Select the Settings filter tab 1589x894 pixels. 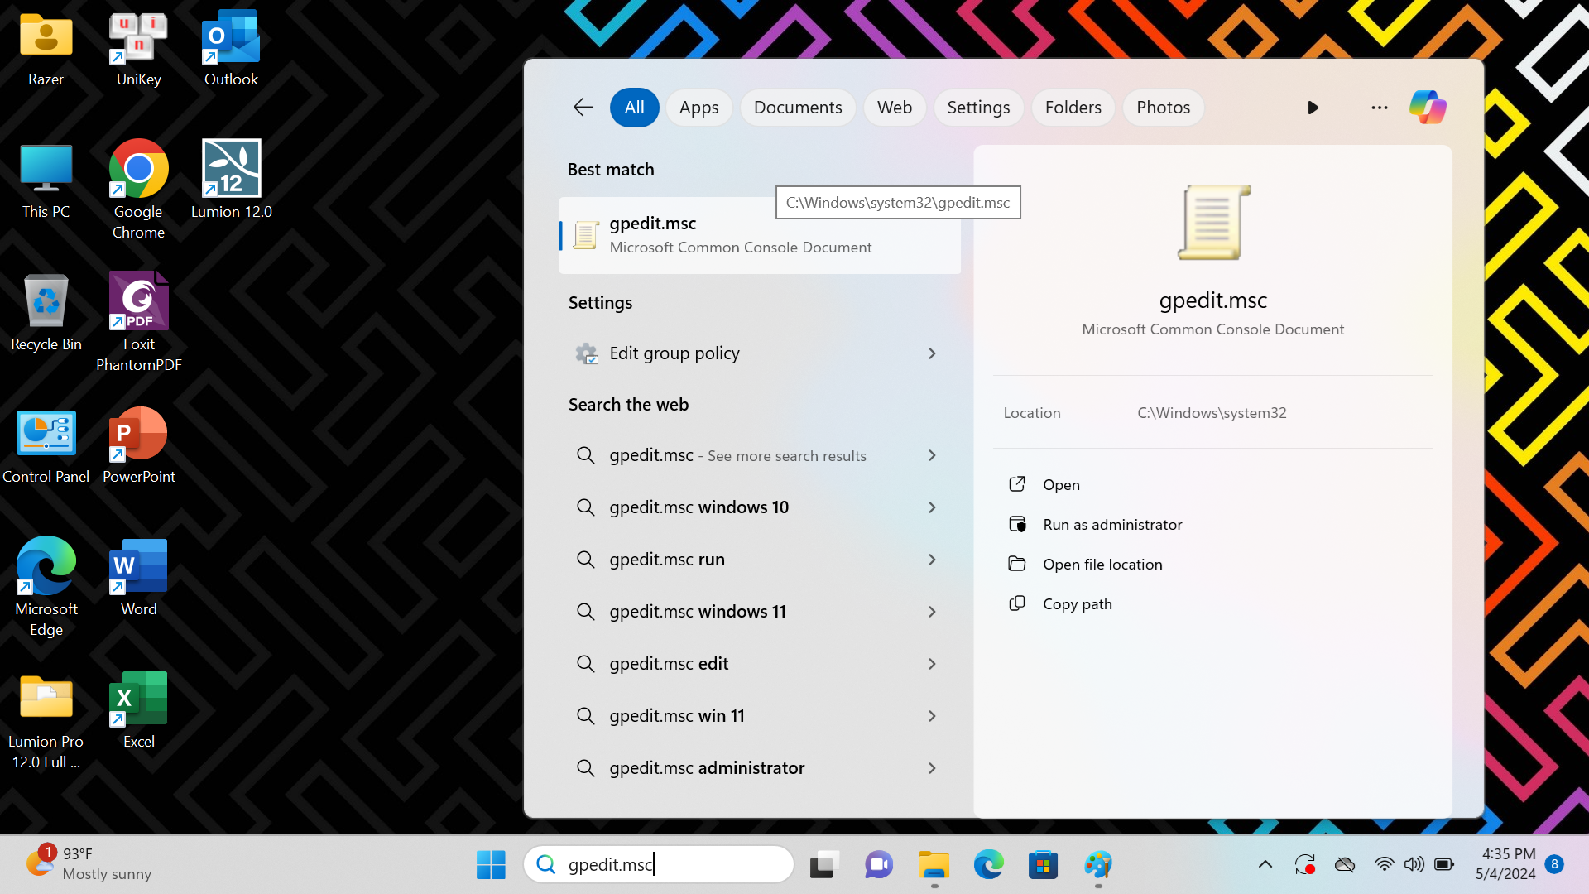click(x=978, y=108)
